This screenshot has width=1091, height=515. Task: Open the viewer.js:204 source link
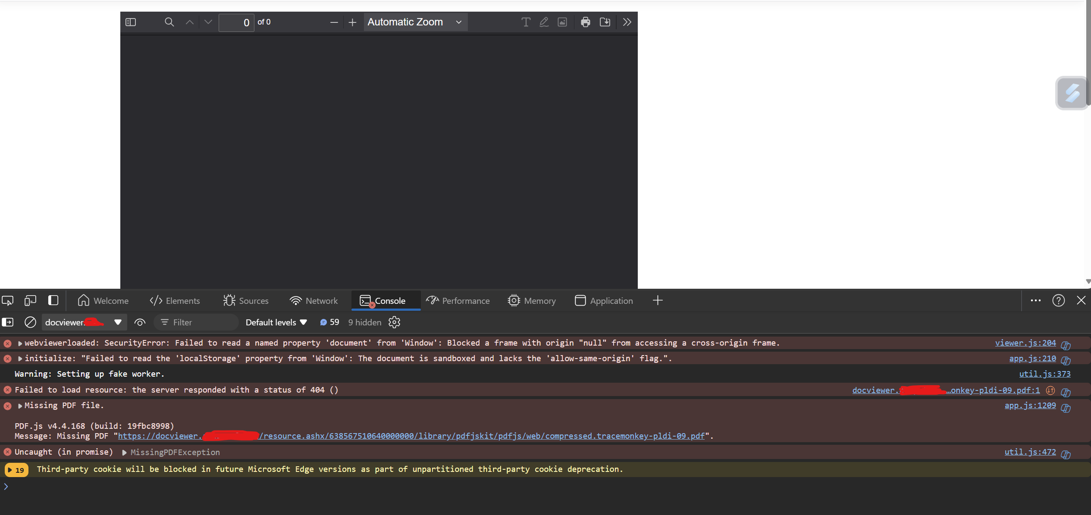pyautogui.click(x=1025, y=343)
